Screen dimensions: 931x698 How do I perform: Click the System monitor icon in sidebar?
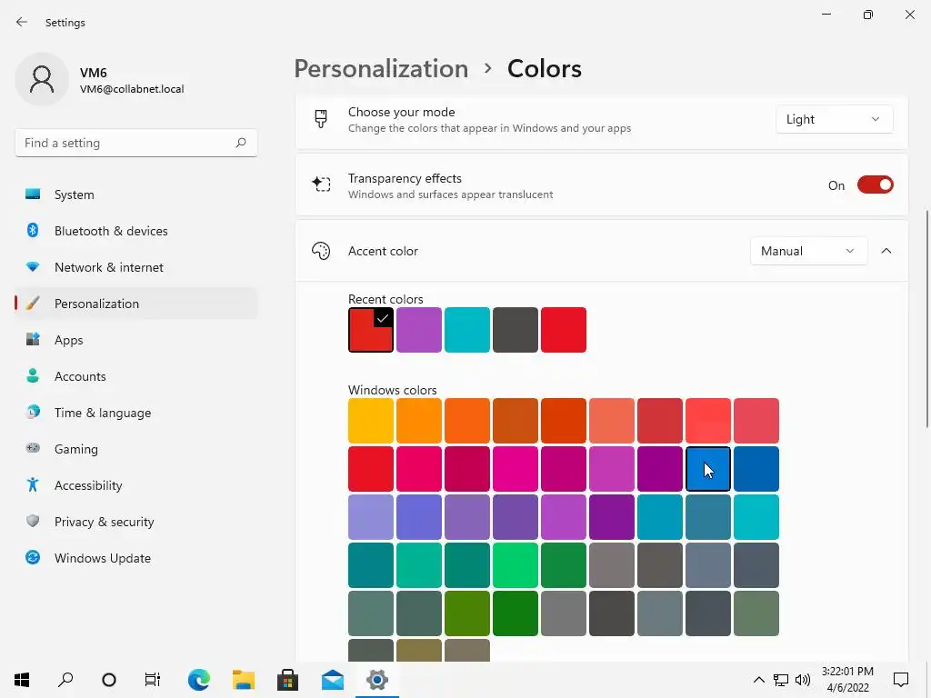click(33, 194)
